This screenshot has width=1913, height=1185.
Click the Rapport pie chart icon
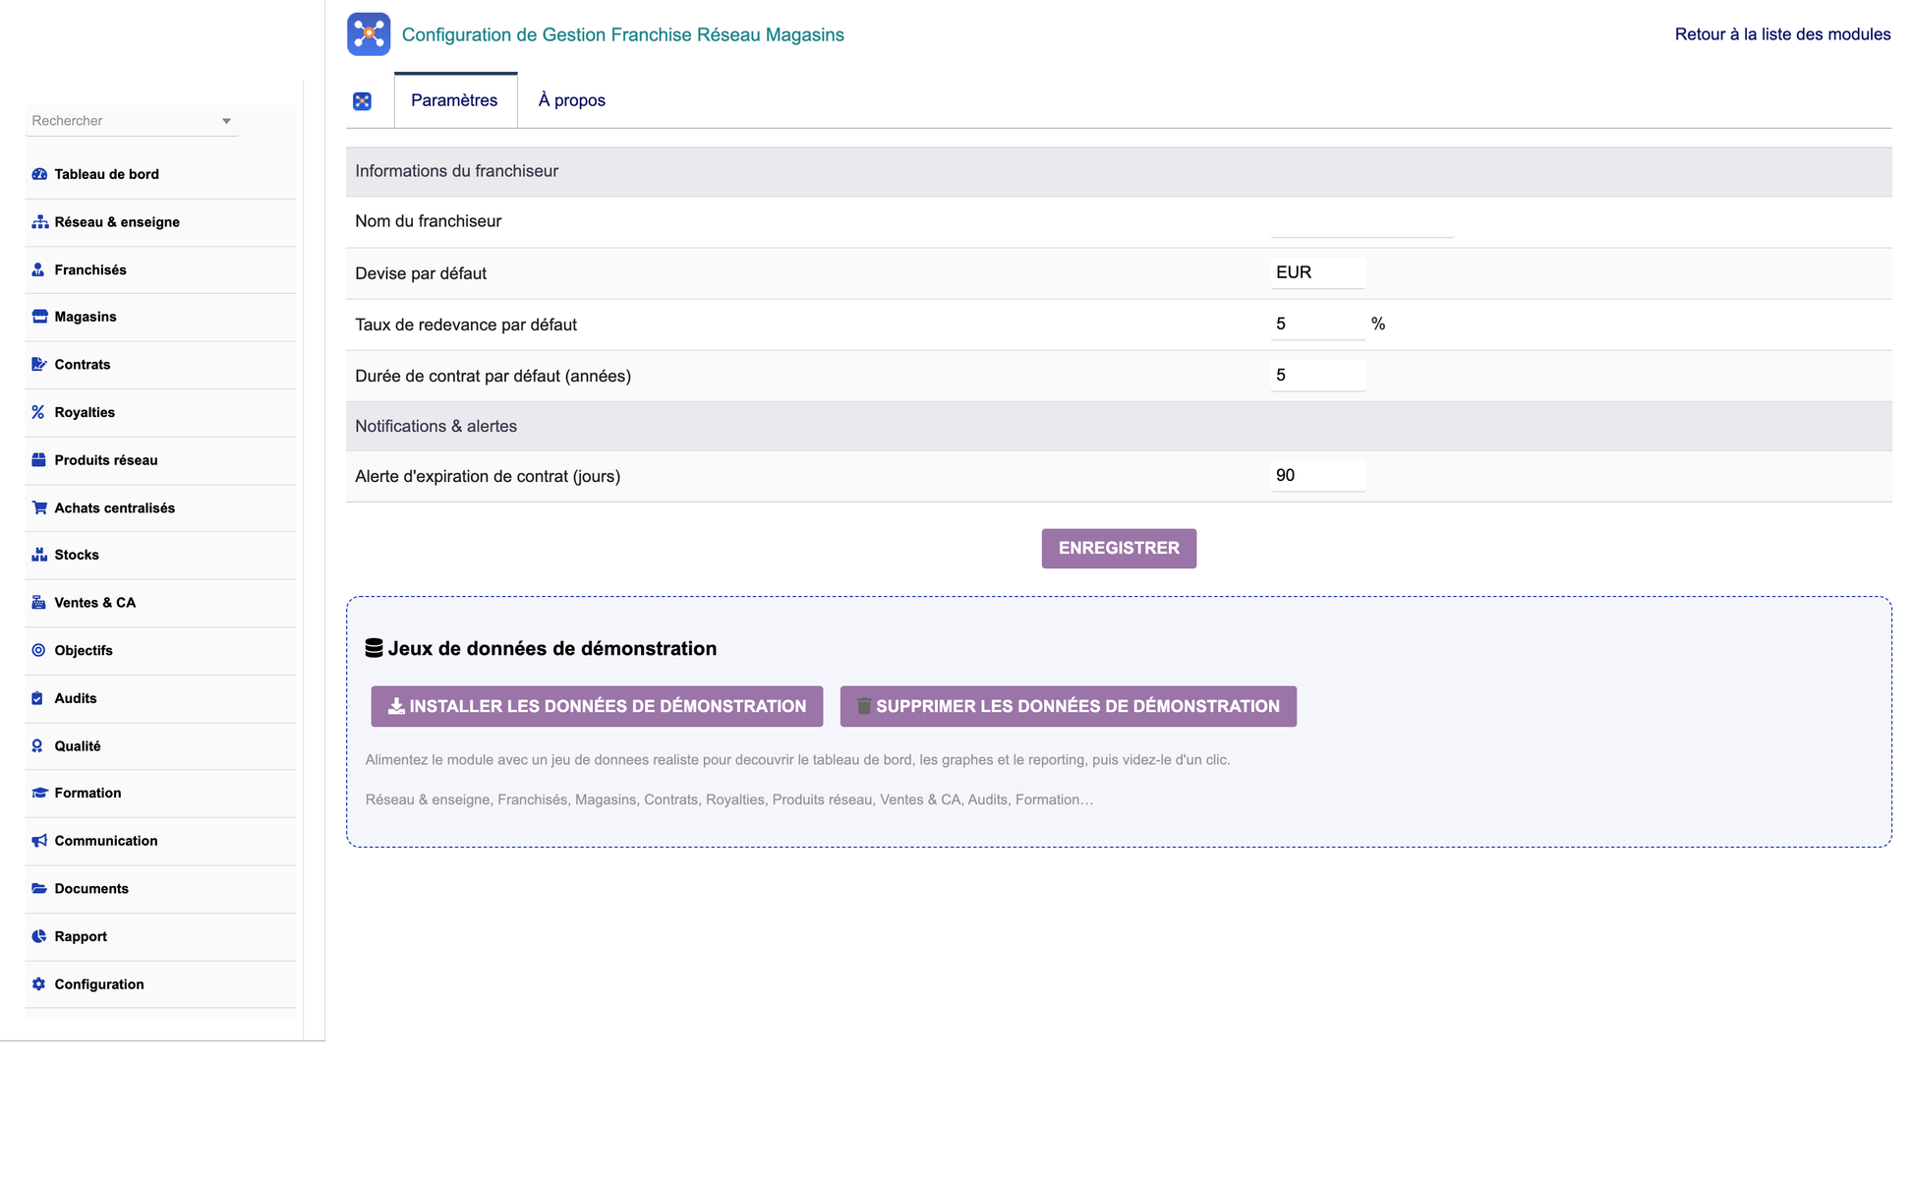coord(38,936)
